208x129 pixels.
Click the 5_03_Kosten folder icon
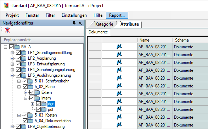click(30, 115)
